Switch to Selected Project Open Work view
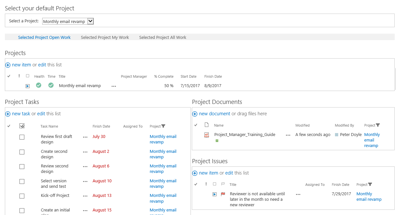Image resolution: width=396 pixels, height=215 pixels. [x=44, y=38]
